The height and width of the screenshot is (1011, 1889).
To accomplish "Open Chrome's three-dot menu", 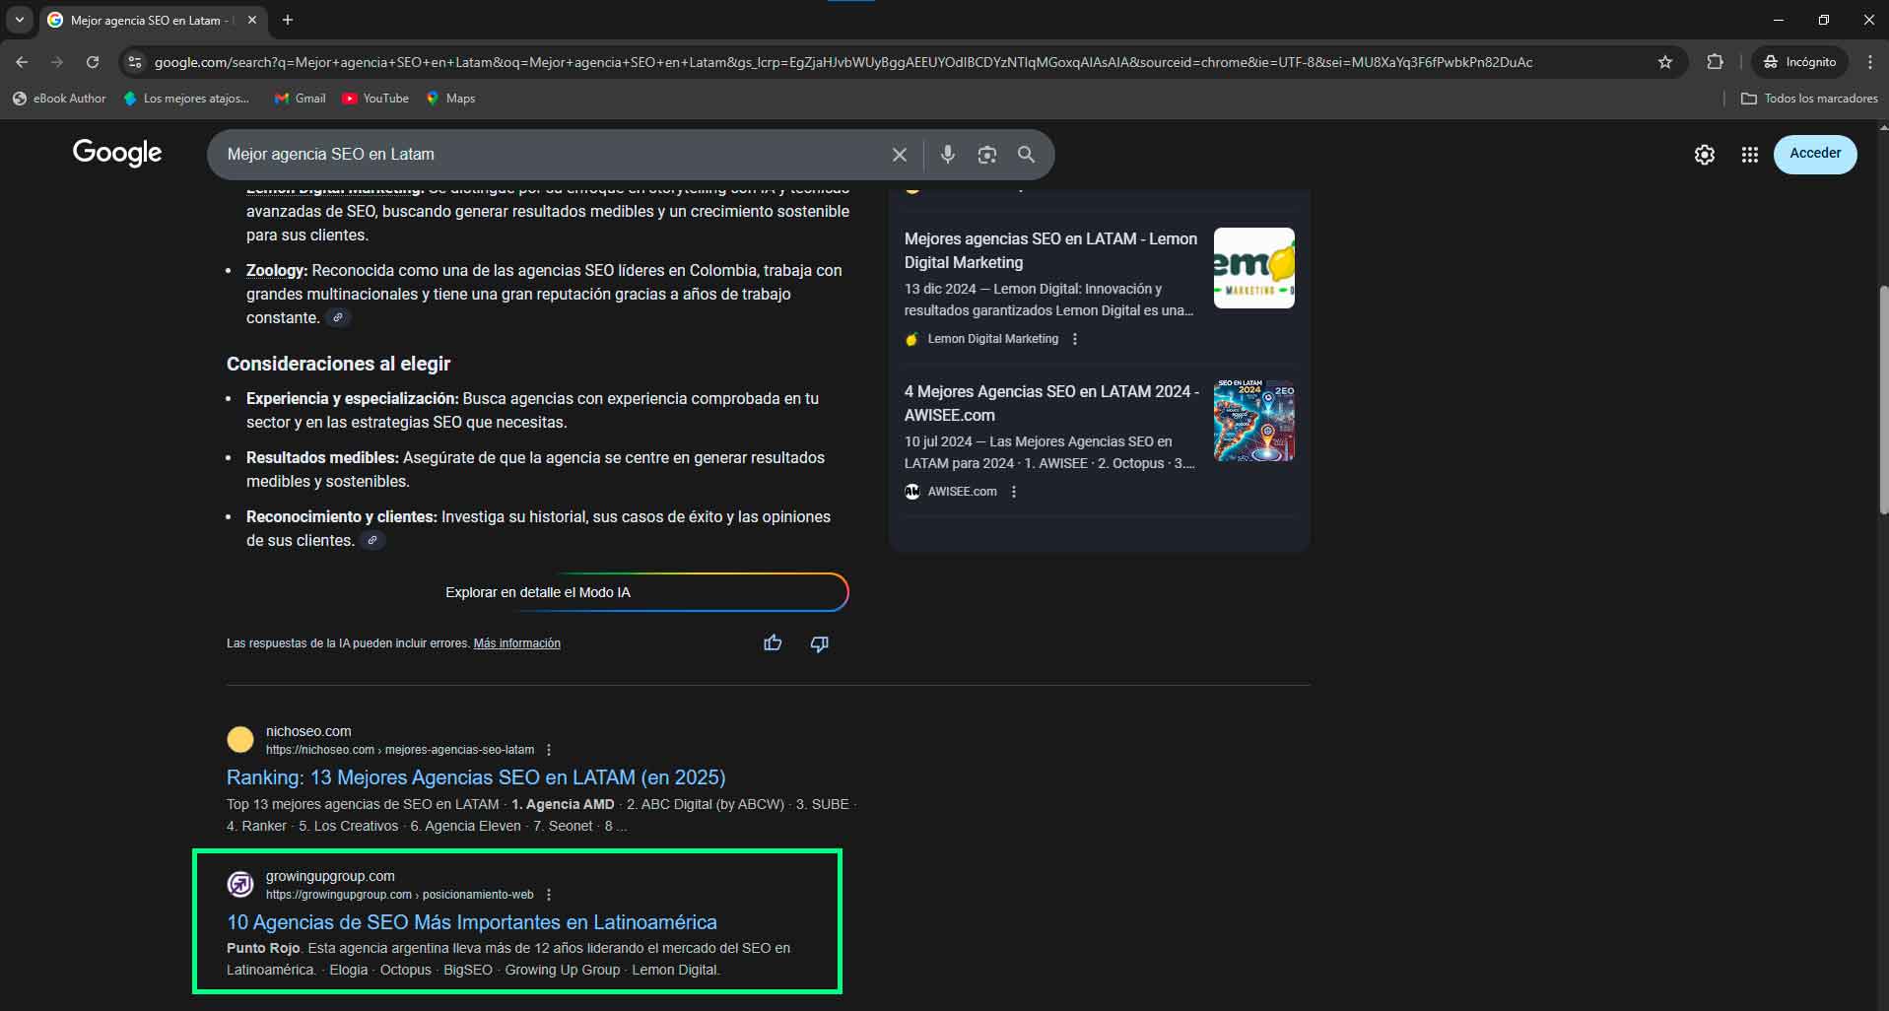I will point(1869,62).
